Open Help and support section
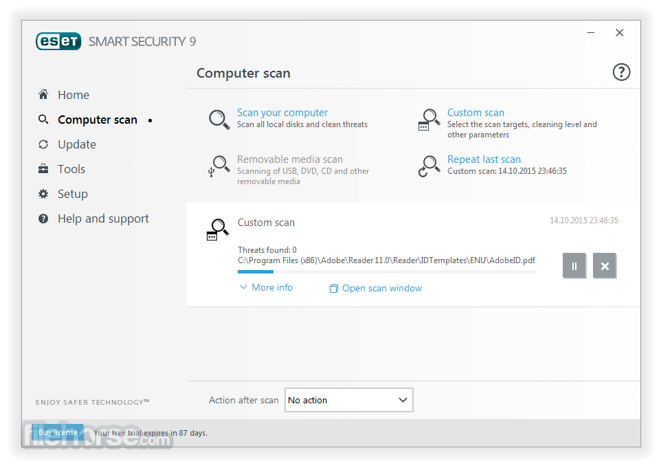This screenshot has height=470, width=661. [x=103, y=219]
